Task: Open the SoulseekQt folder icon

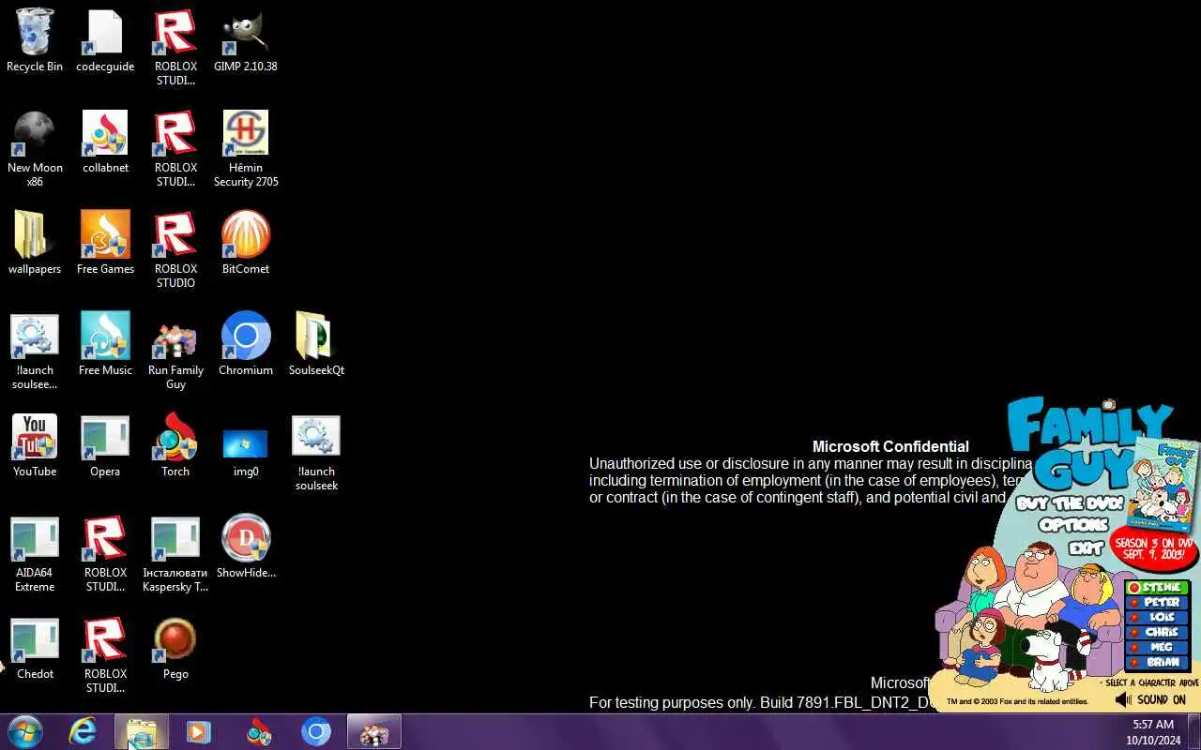Action: point(316,345)
